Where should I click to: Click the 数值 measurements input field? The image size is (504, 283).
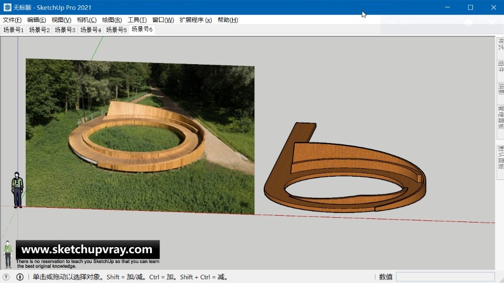(445, 277)
